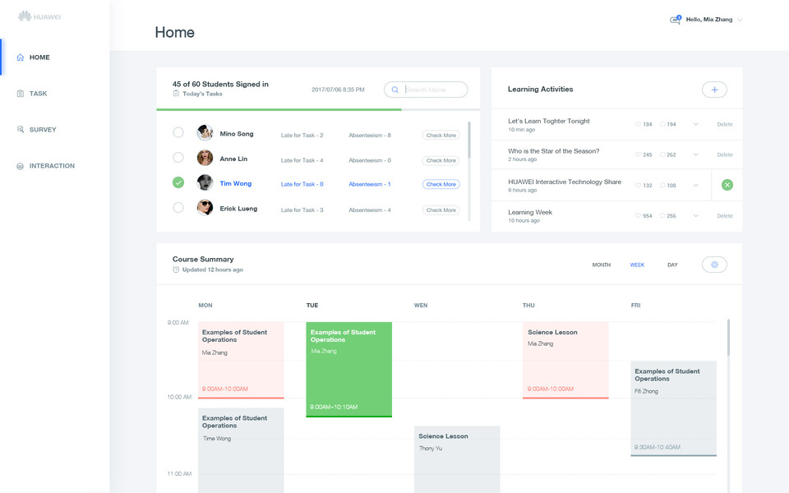Click Absenteeism - 1 for Tim Wong
This screenshot has height=493, width=789.
(370, 184)
